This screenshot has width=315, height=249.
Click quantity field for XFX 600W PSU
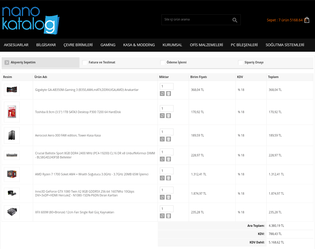click(x=167, y=209)
